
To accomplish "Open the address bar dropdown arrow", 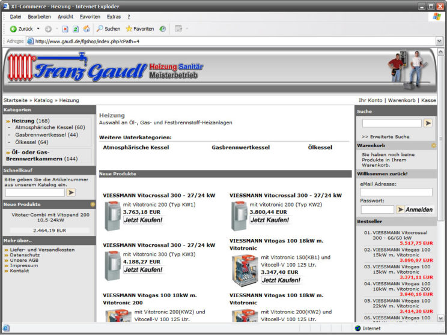I will (x=439, y=41).
